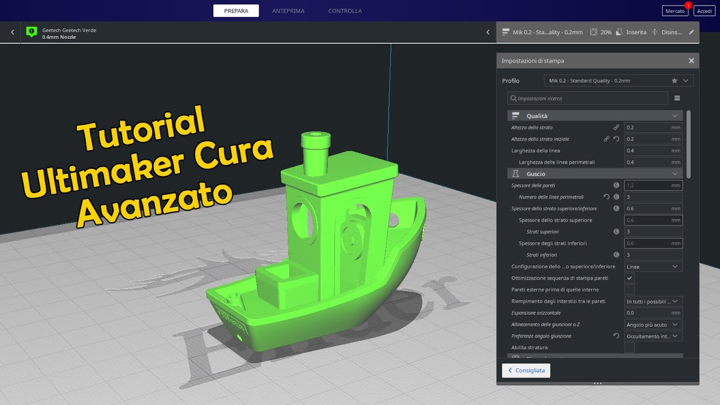Close the Impostazioni di stampa panel
The height and width of the screenshot is (405, 720).
(691, 61)
